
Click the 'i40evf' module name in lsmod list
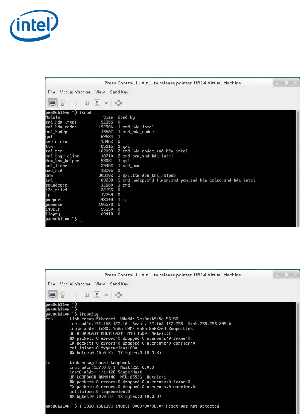(53, 209)
